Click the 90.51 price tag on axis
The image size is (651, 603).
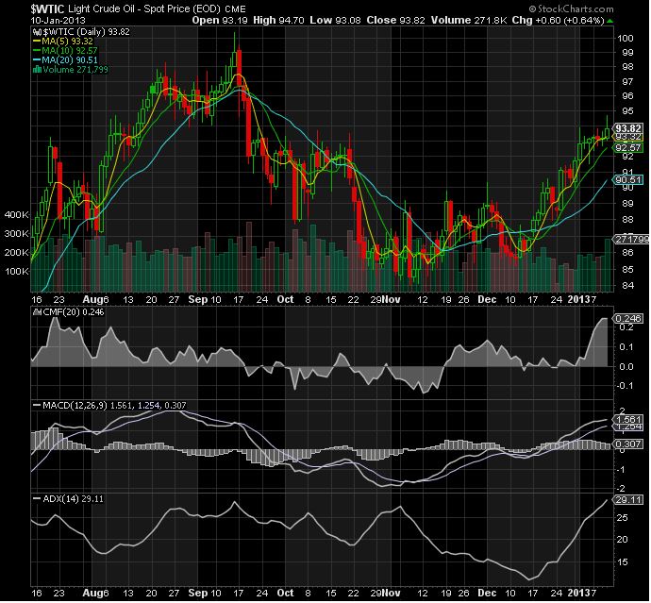click(x=628, y=180)
